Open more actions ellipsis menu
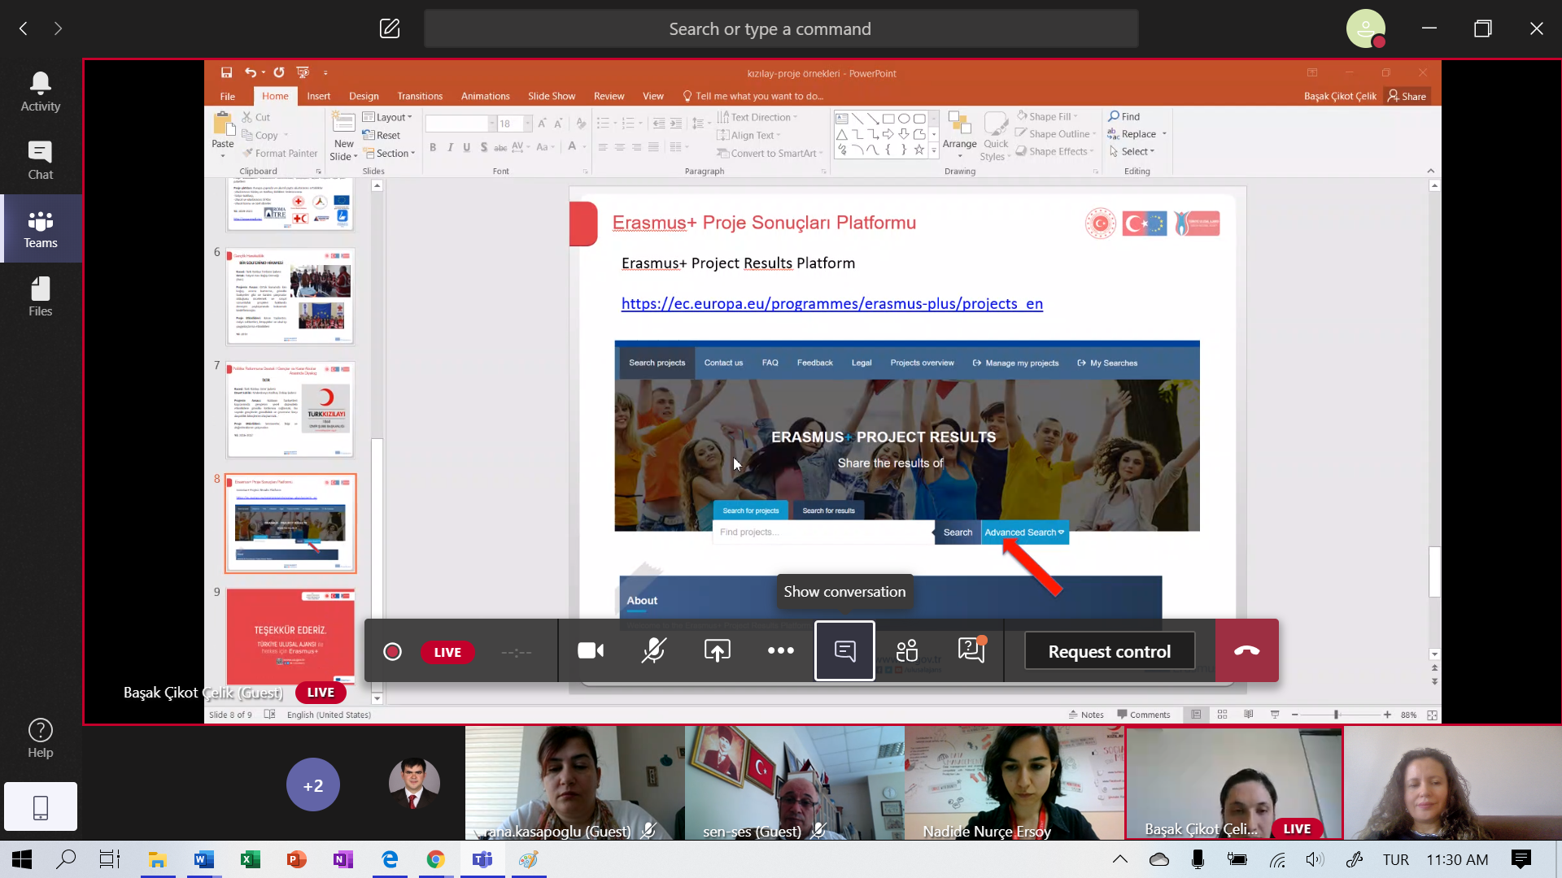1562x878 pixels. [x=780, y=651]
